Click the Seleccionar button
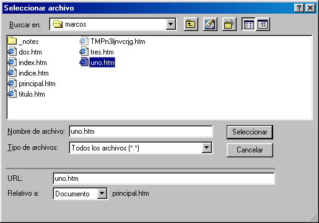This screenshot has width=319, height=223. (x=250, y=132)
